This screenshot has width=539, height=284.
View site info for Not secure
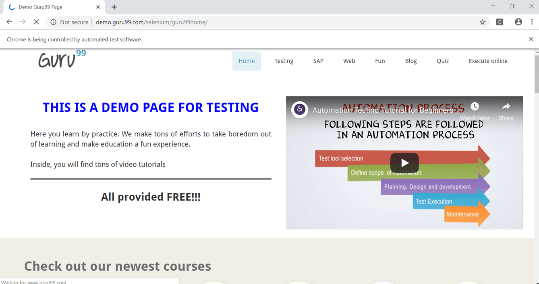click(53, 22)
